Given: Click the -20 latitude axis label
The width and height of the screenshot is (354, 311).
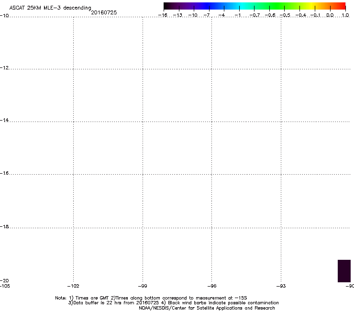Looking at the screenshot, I should click(x=4, y=280).
